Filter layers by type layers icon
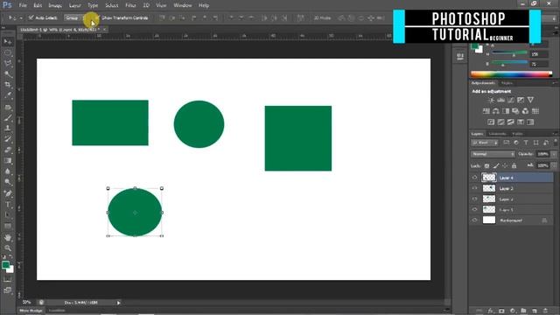This screenshot has width=560, height=315. point(526,143)
